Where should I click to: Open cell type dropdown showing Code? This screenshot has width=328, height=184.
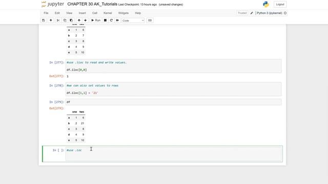(133, 20)
